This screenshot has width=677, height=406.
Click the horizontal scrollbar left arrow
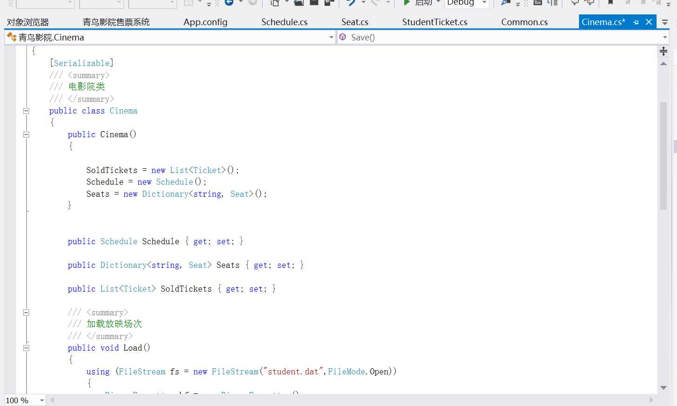coord(52,400)
